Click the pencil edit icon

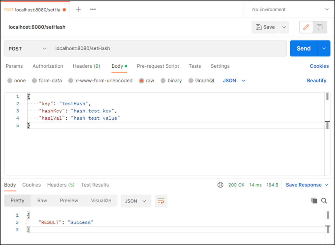coord(306,27)
